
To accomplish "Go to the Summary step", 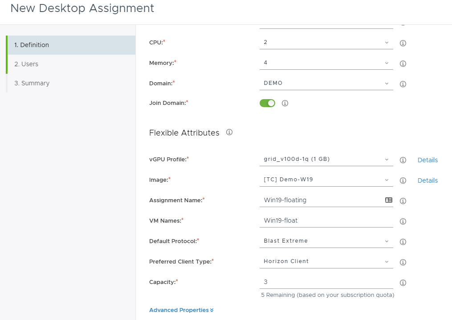I will coord(32,83).
